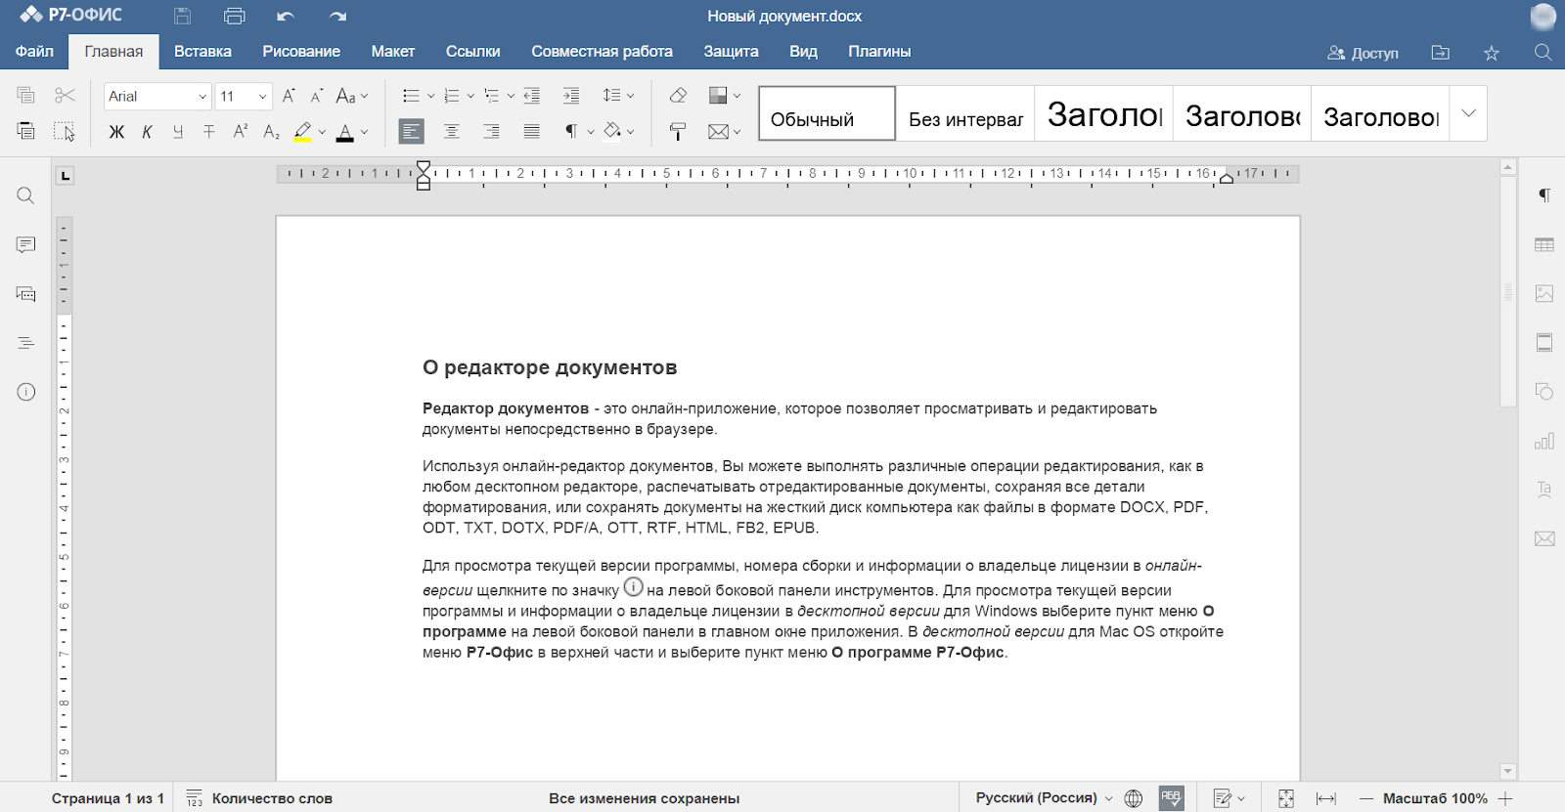Click the Доступ sharing button
This screenshot has height=812, width=1565.
[x=1363, y=53]
